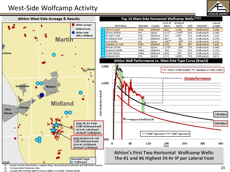Viewport: 230px width, 172px height.
Task: Click the Davidson 27-12H (7,500') chart legend entry
Action: [207, 70]
